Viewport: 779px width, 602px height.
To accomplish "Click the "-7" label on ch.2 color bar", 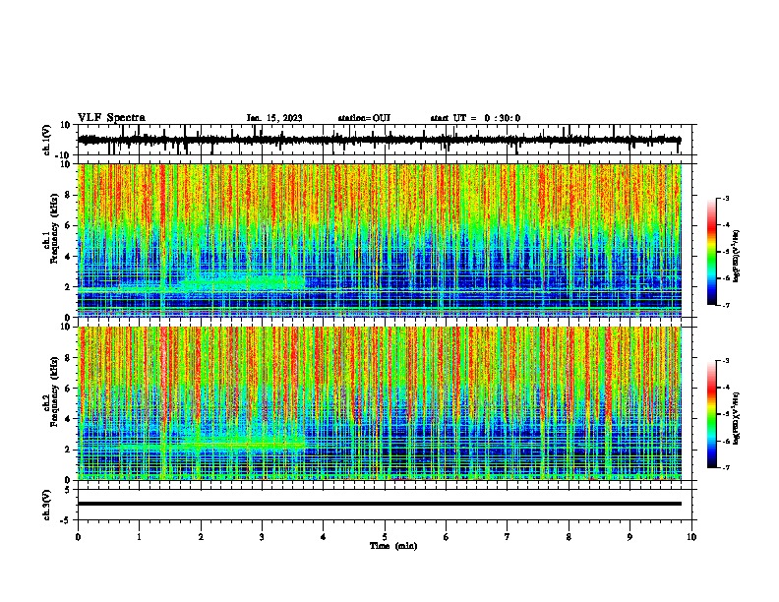I will point(725,467).
